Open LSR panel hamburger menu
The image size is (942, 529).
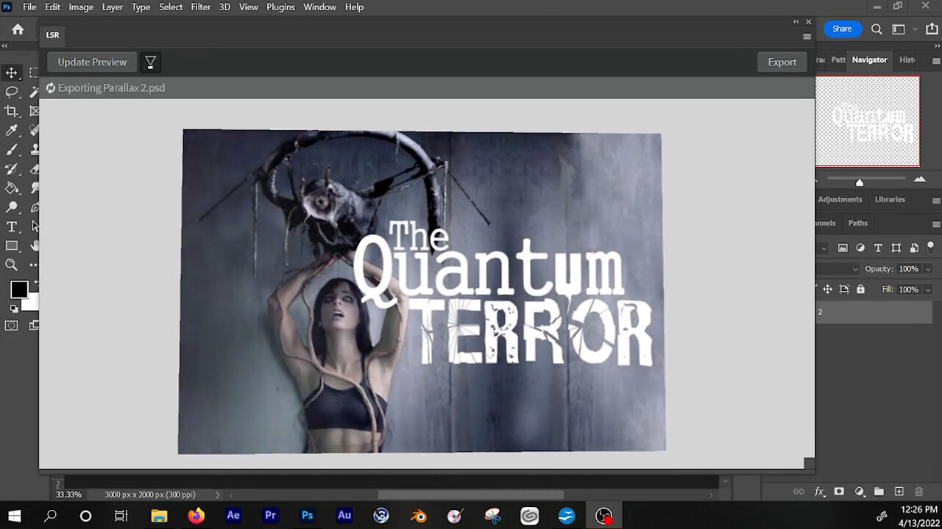tap(807, 36)
